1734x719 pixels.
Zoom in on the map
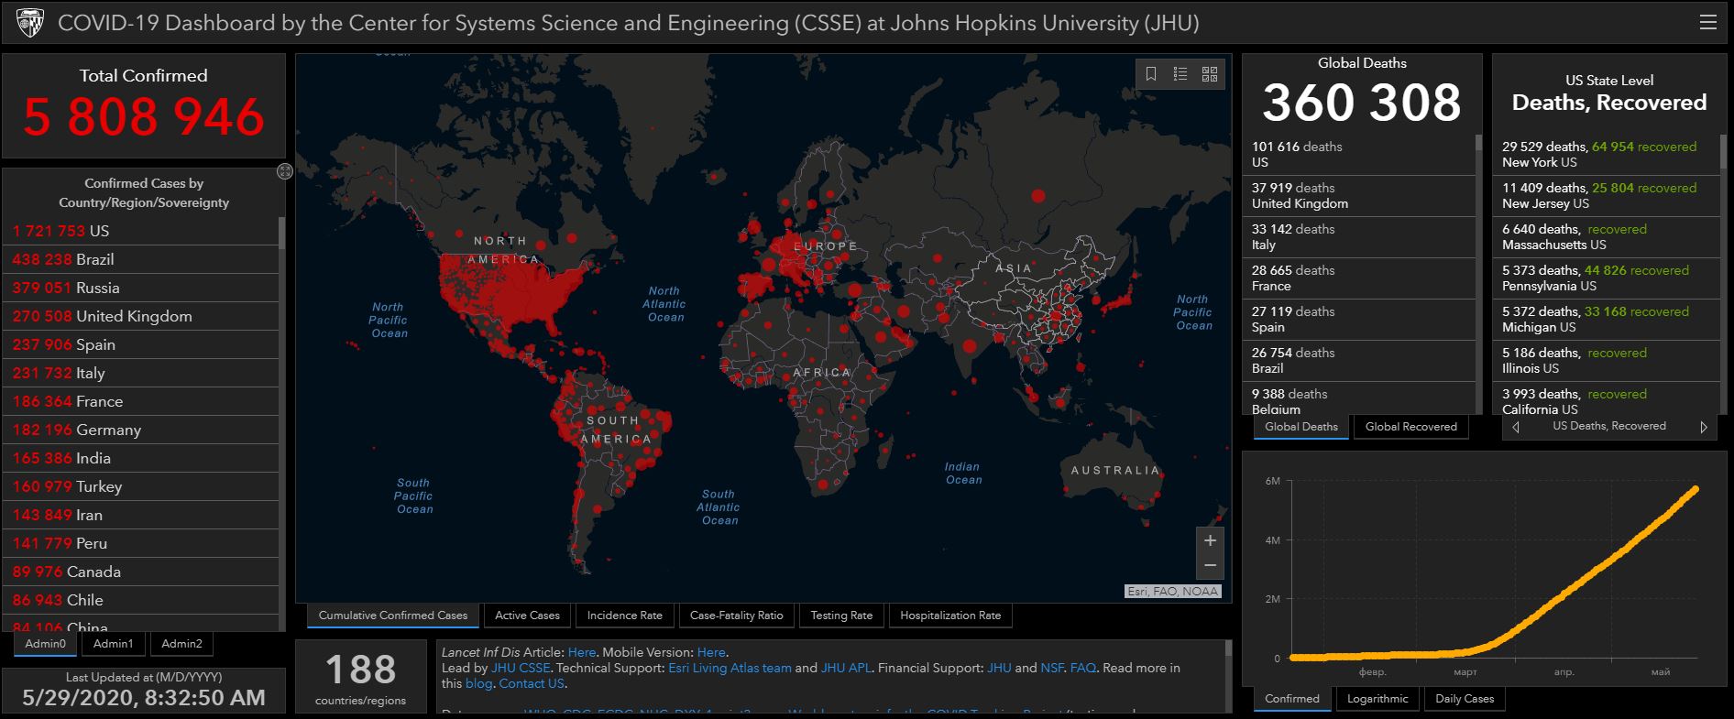(1210, 540)
